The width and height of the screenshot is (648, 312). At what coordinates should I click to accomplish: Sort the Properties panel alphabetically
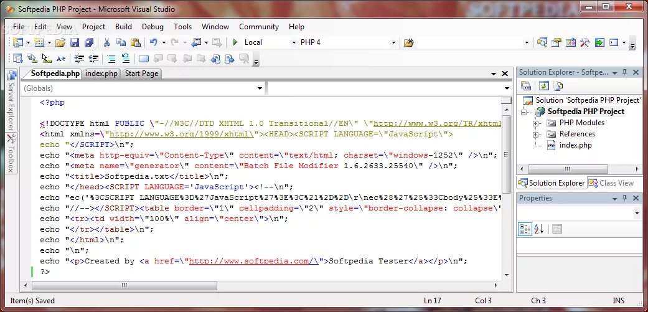[x=539, y=229]
